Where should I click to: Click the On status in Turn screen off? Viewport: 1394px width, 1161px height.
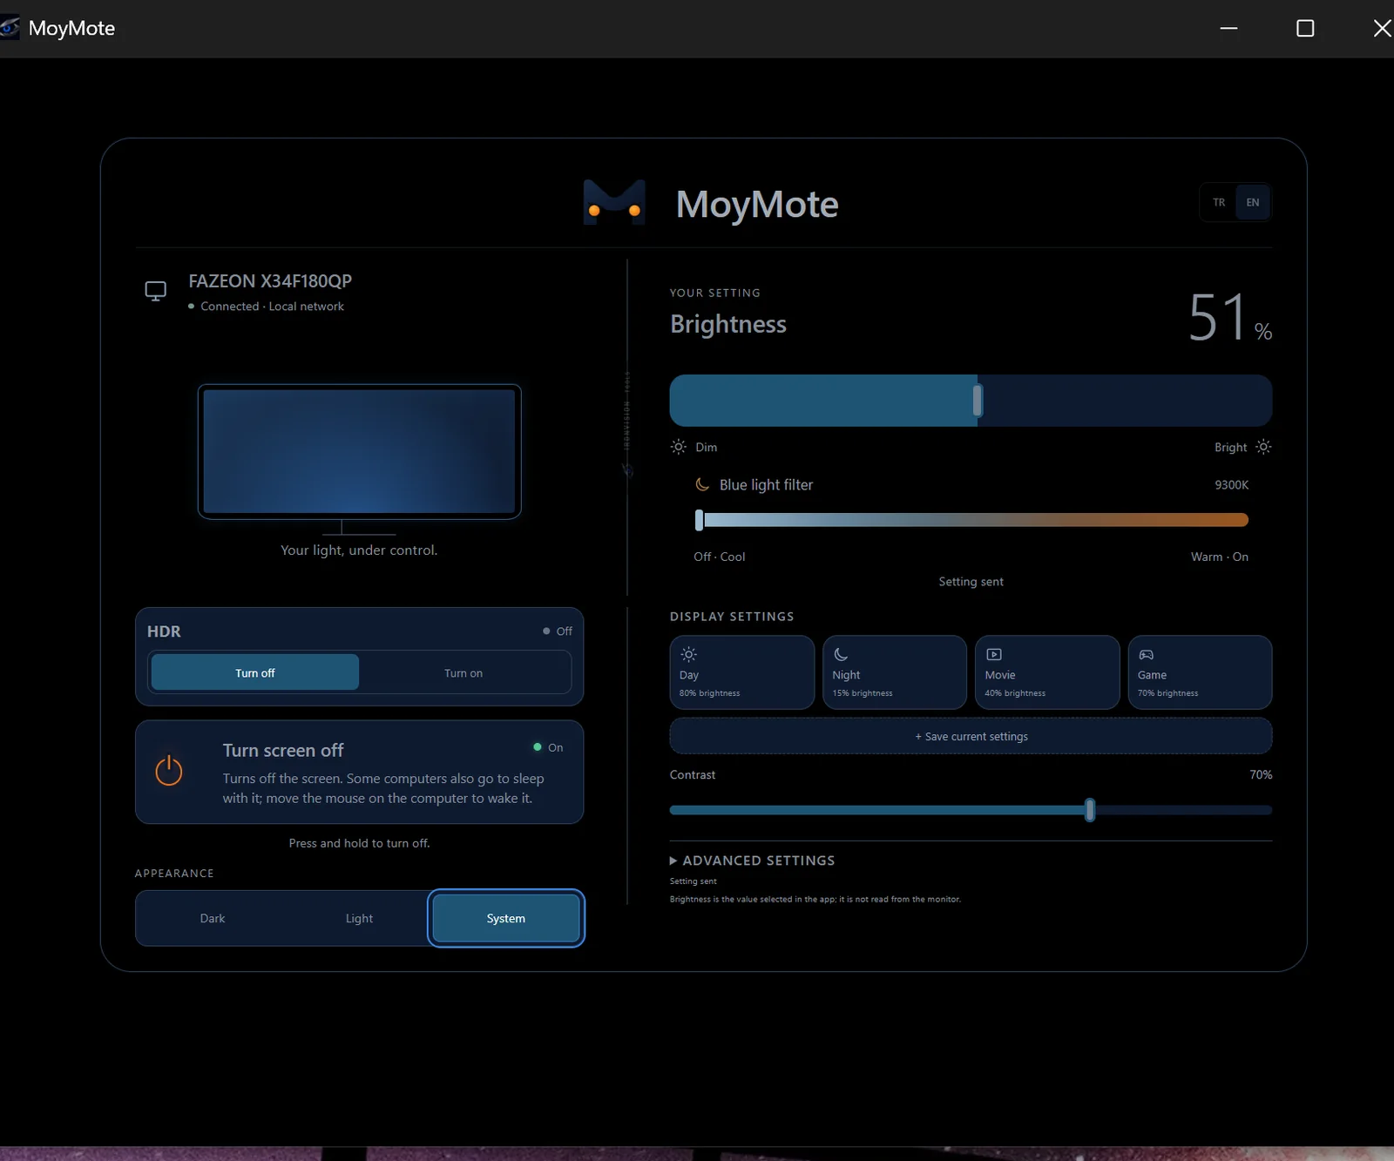(x=549, y=747)
